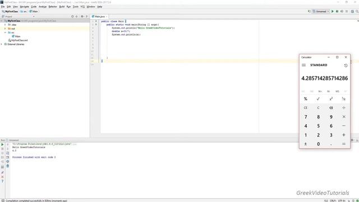359x202 pixels.
Task: Click square root in Calculator
Action: 318,99
